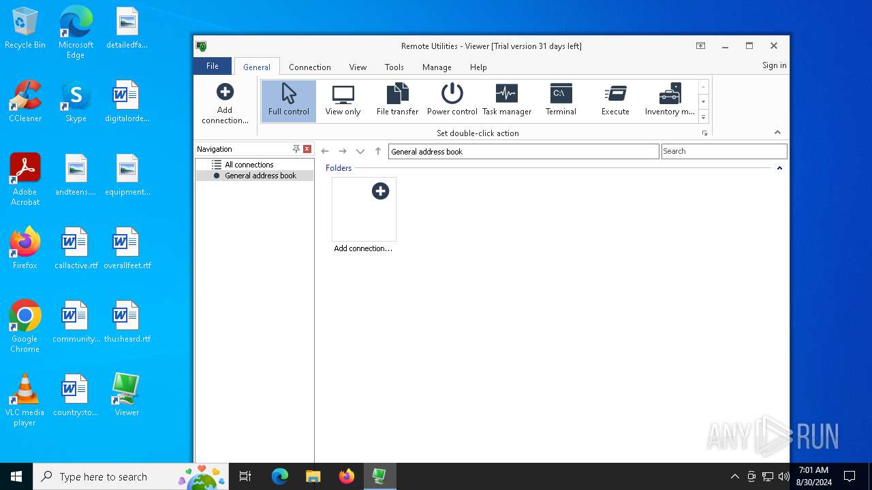The image size is (872, 490).
Task: Select the Execute mode
Action: 615,101
